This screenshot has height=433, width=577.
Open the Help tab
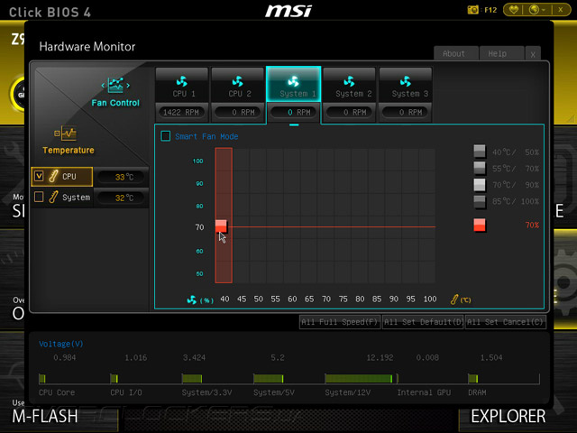501,54
